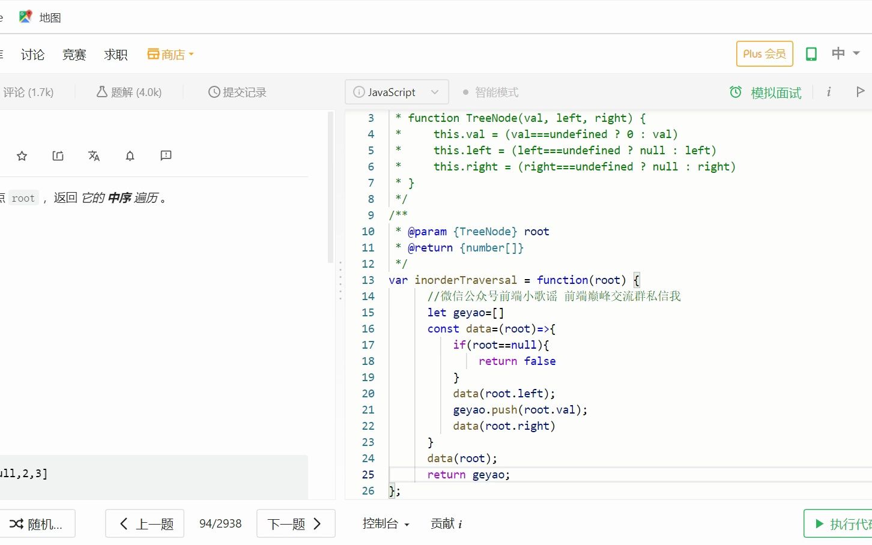Image resolution: width=872 pixels, height=545 pixels.
Task: Click the notification bell icon
Action: click(x=130, y=156)
